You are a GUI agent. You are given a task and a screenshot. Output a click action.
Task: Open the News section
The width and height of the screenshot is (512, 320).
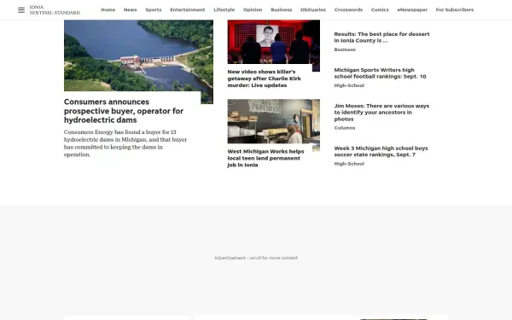130,9
